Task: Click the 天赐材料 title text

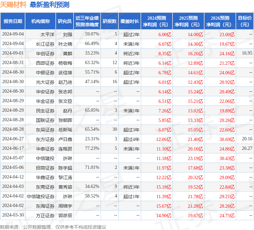Action: 13,5
